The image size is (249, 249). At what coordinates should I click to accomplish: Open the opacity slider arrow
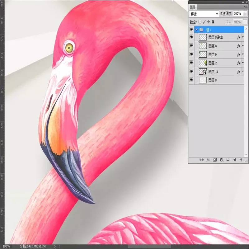(x=245, y=14)
